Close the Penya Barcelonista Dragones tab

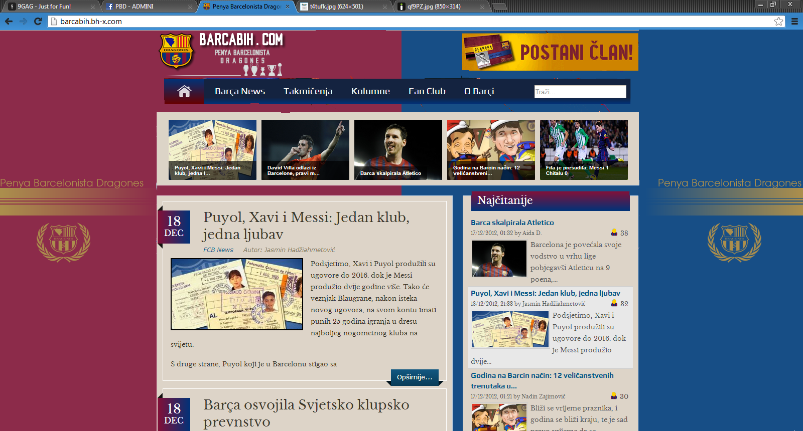point(288,7)
